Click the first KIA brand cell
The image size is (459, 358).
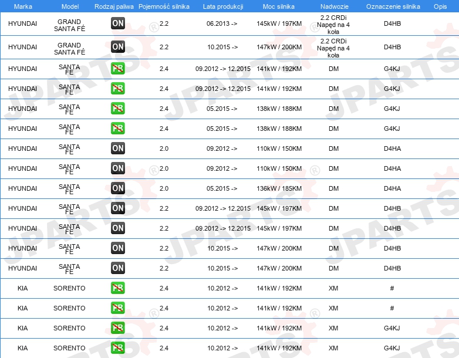pyautogui.click(x=22, y=288)
